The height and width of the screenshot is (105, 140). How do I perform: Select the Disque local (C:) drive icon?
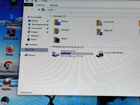[x=56, y=54]
